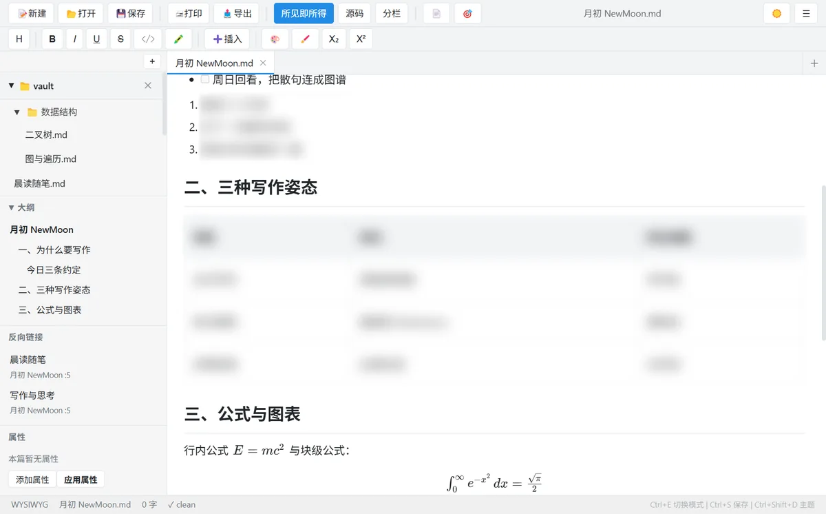Apply subscript formatting X₂

pyautogui.click(x=334, y=39)
